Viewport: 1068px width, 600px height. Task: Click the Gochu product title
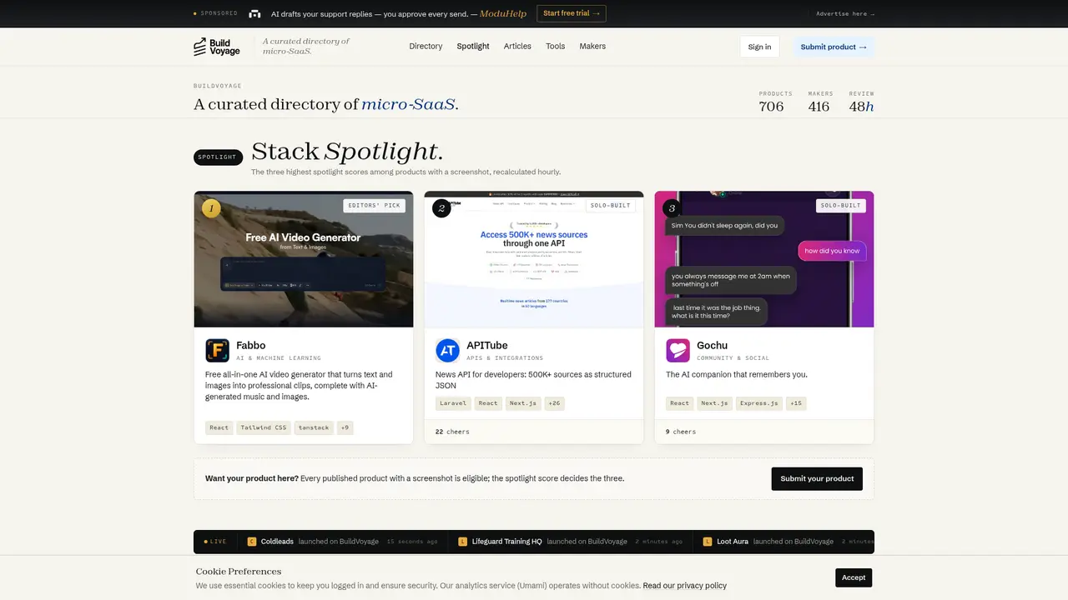click(x=713, y=345)
